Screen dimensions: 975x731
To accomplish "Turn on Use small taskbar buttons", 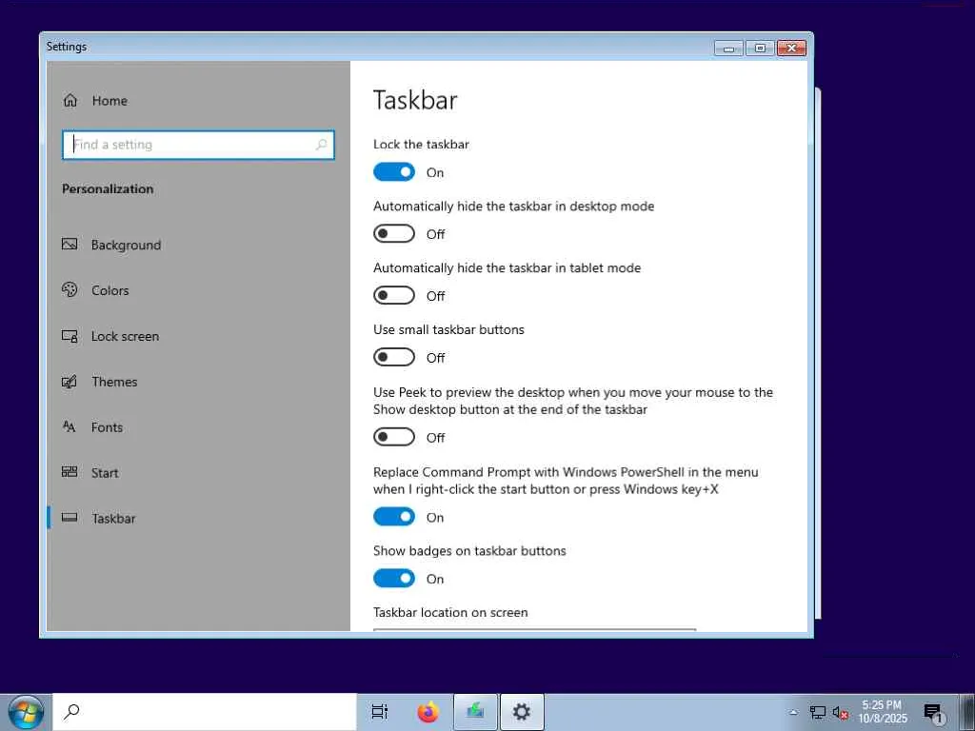I will [x=393, y=357].
